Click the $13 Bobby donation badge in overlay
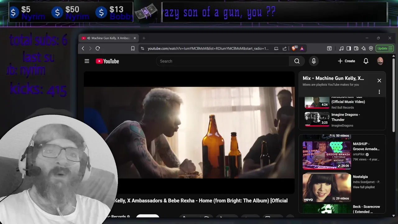 [x=114, y=12]
